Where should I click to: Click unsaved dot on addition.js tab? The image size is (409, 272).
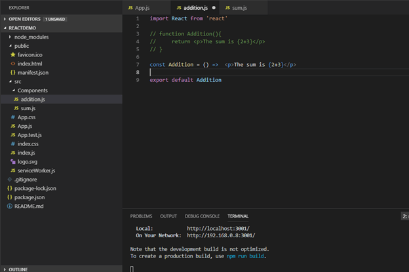[214, 8]
